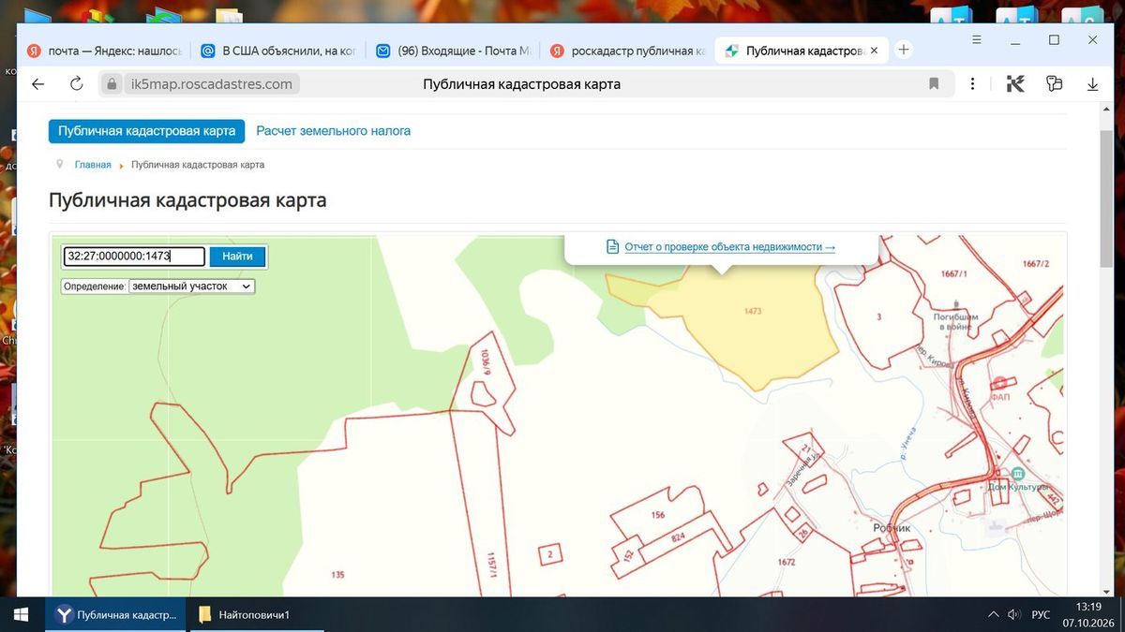This screenshot has height=632, width=1125.
Task: Open Отчет о проверке объекта недвижимости link
Action: click(729, 247)
